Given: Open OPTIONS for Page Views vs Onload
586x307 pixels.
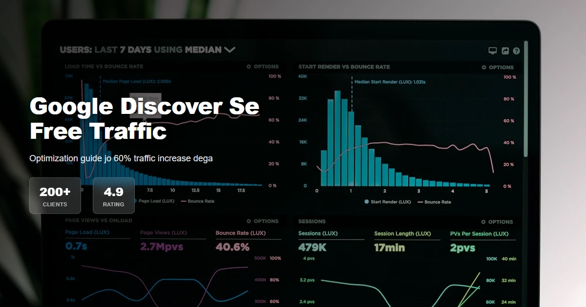Looking at the screenshot, I should [x=263, y=221].
